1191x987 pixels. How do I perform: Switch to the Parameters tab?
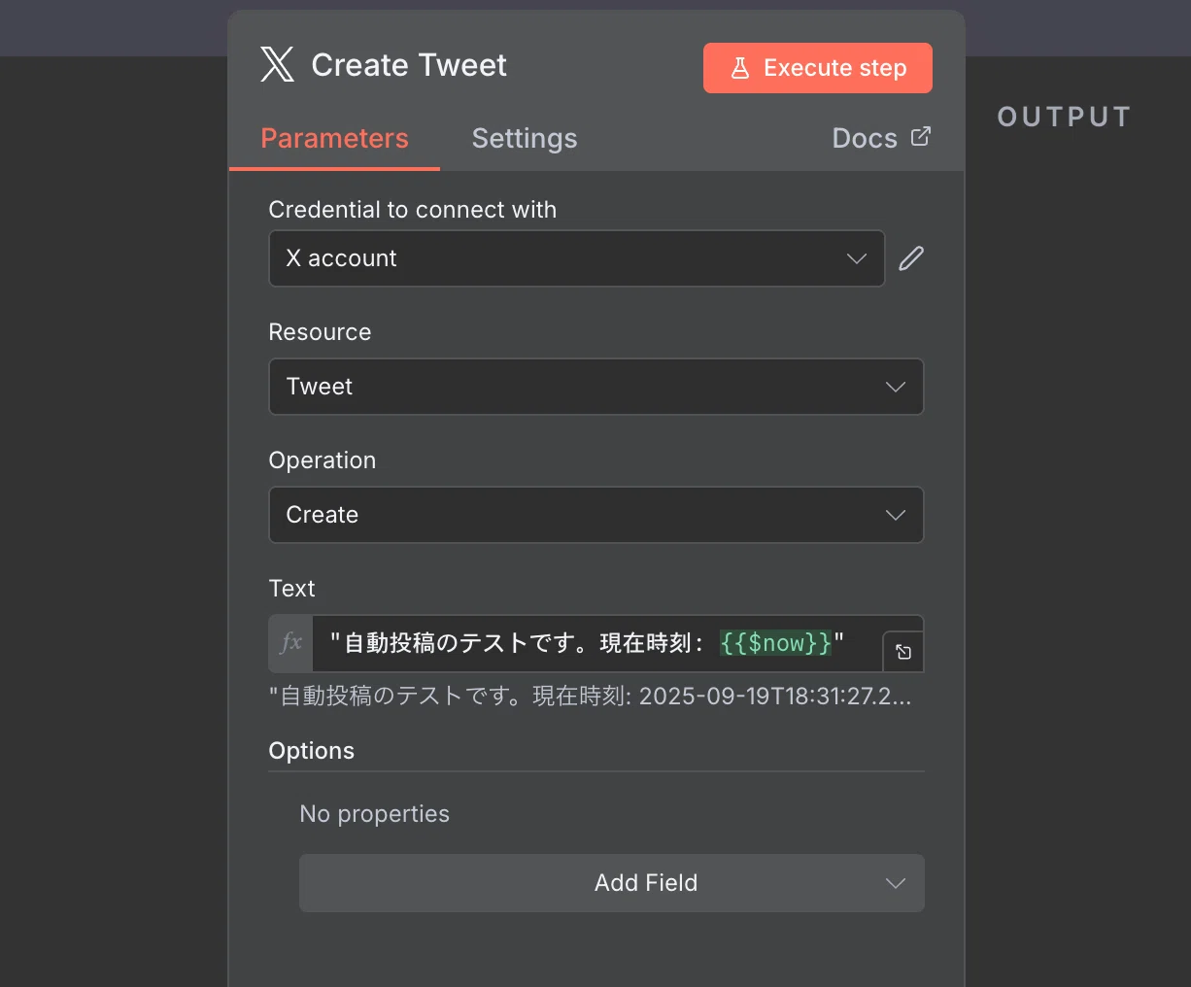[334, 139]
